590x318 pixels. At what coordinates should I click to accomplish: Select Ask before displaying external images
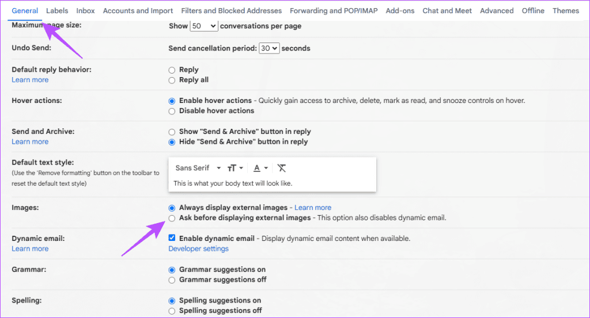coord(172,218)
